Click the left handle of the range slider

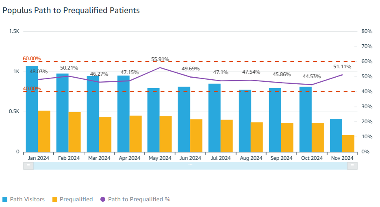tap(28, 165)
